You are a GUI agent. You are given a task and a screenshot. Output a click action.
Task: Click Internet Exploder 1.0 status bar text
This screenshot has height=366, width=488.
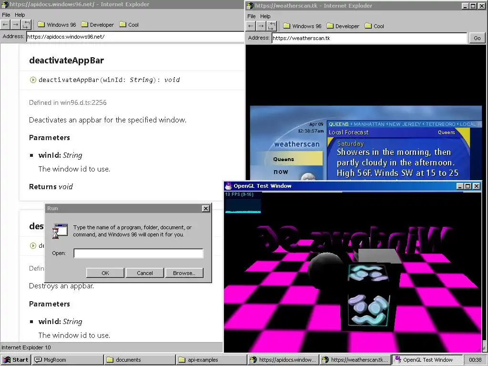[26, 347]
